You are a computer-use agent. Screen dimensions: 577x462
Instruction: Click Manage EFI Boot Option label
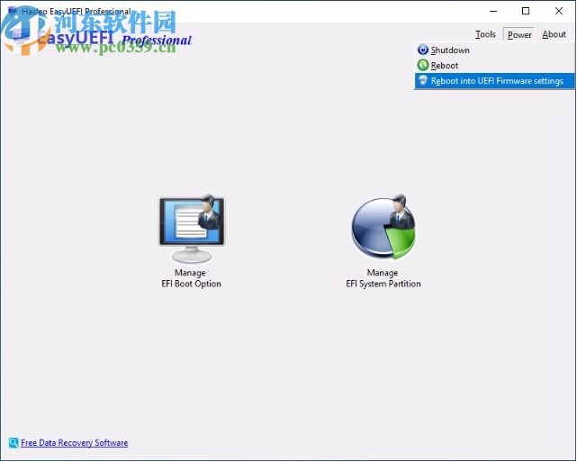click(x=191, y=278)
